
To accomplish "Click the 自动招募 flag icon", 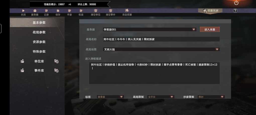I will [x=127, y=10].
